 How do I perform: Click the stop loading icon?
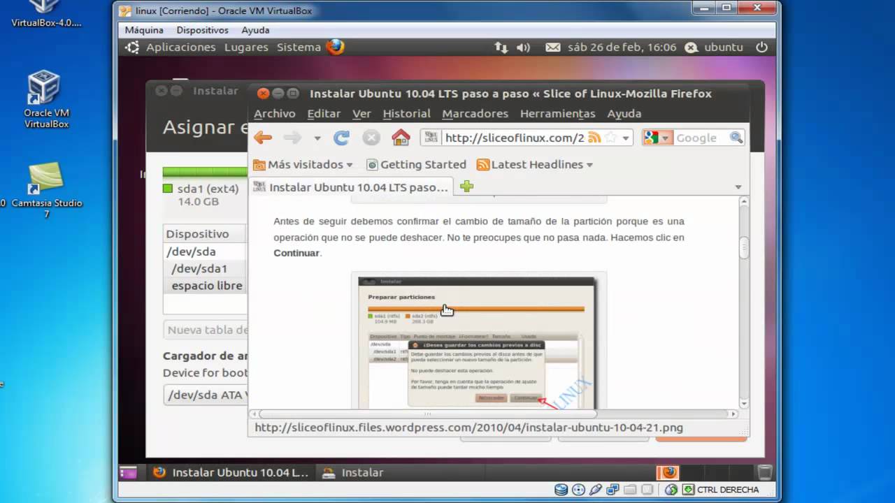click(x=371, y=138)
